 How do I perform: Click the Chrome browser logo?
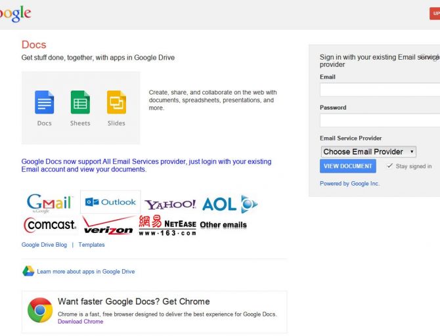pyautogui.click(x=40, y=310)
